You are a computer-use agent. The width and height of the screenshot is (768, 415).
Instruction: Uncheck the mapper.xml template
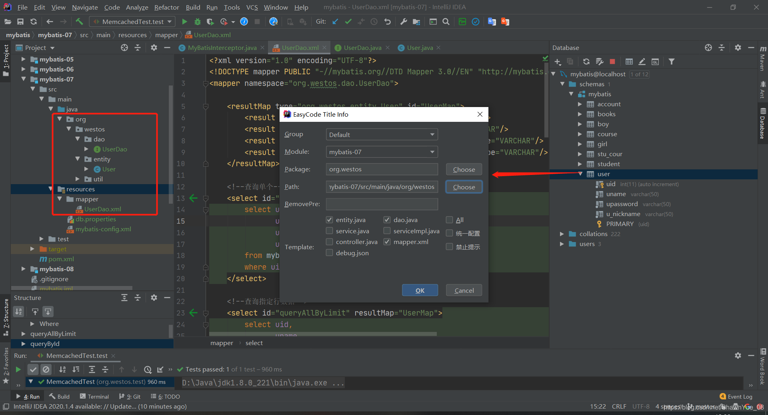coord(387,242)
